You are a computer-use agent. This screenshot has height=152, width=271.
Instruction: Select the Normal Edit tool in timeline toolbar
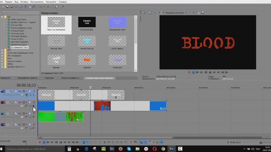84,142
